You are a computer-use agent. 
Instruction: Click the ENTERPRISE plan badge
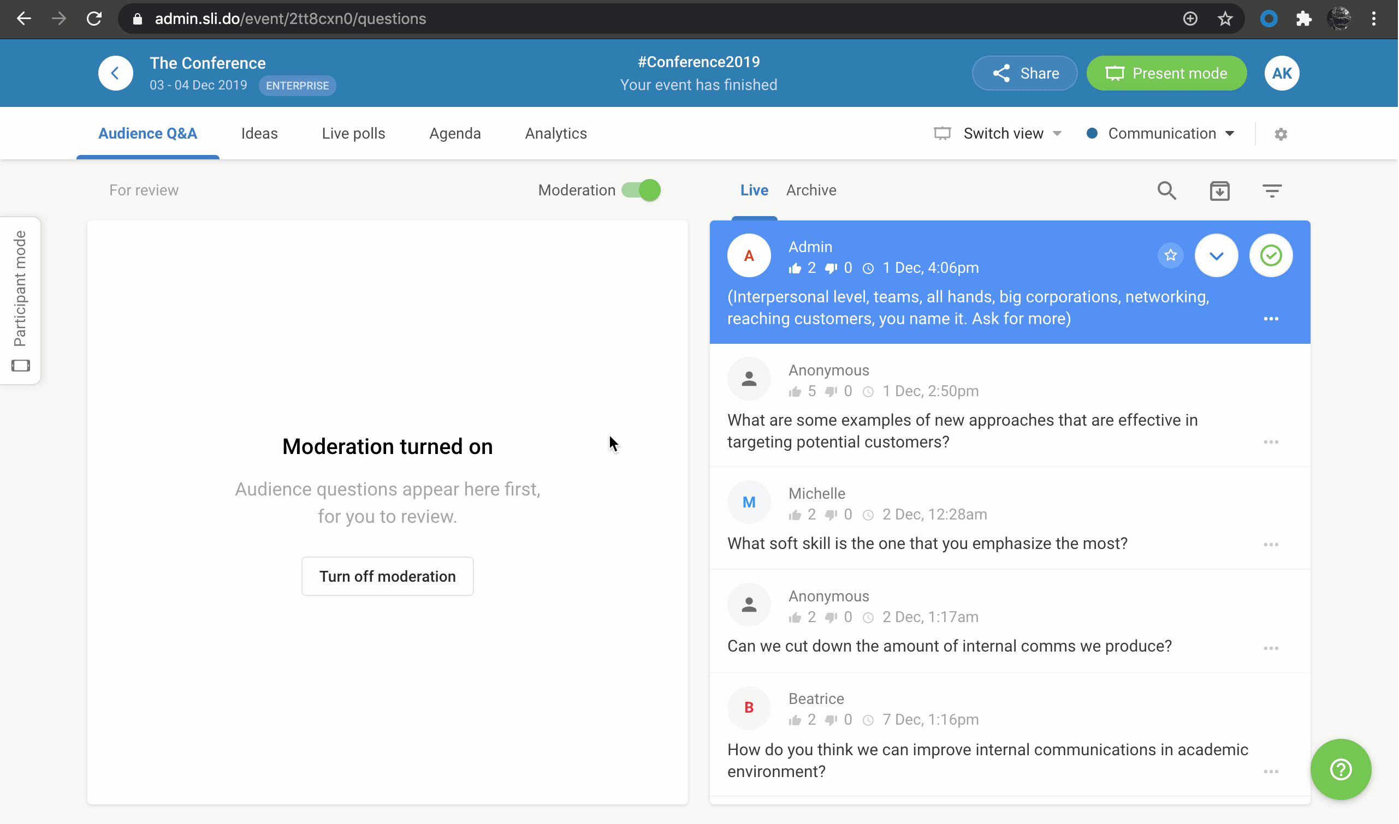pos(297,86)
